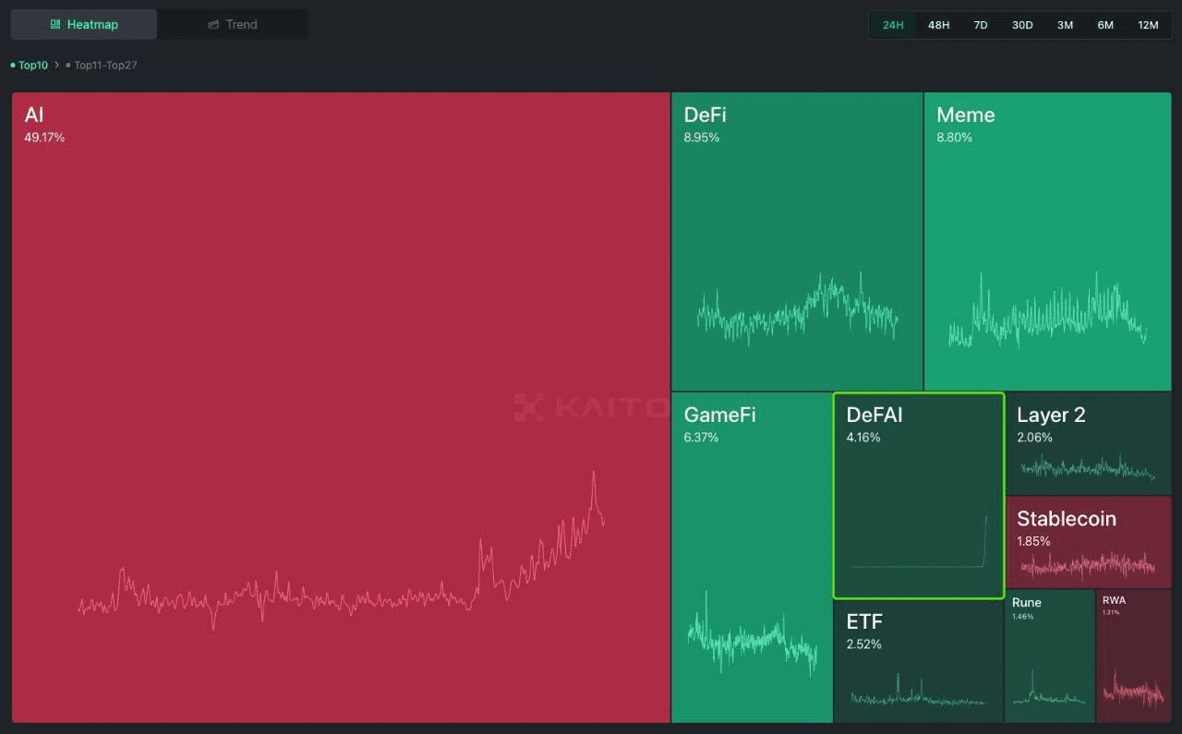Open the AI heatmap tile

pyautogui.click(x=341, y=407)
